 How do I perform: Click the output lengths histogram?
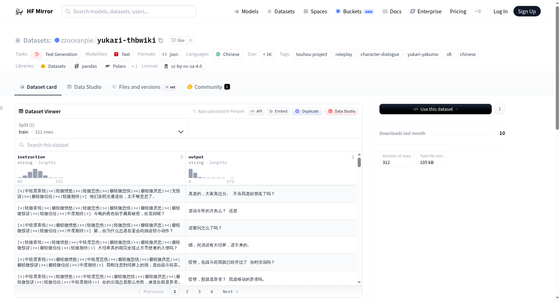pyautogui.click(x=211, y=173)
